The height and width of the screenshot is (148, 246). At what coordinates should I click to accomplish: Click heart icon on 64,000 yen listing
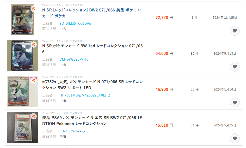(235, 67)
